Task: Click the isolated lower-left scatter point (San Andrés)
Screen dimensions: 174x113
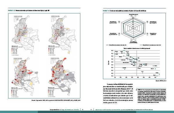Action: (125, 69)
